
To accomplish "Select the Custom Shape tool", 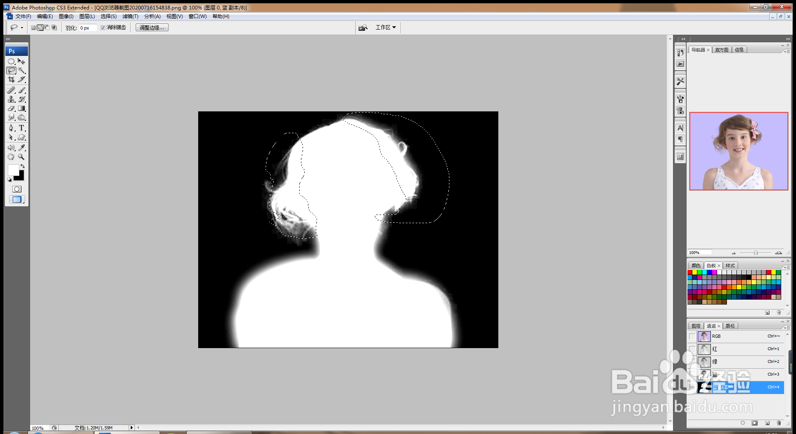I will 21,137.
